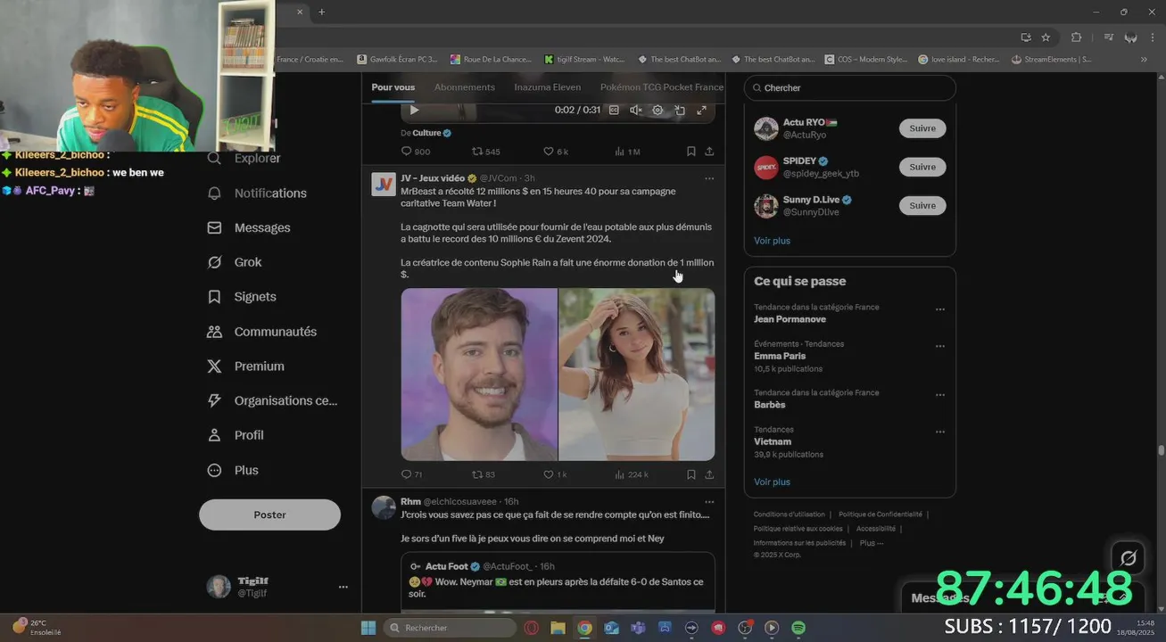Share the Culture video post
The width and height of the screenshot is (1166, 642).
[709, 152]
